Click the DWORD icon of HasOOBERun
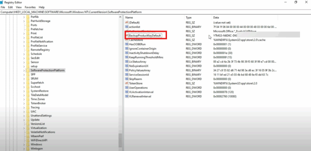The height and width of the screenshot is (151, 311). (x=127, y=44)
